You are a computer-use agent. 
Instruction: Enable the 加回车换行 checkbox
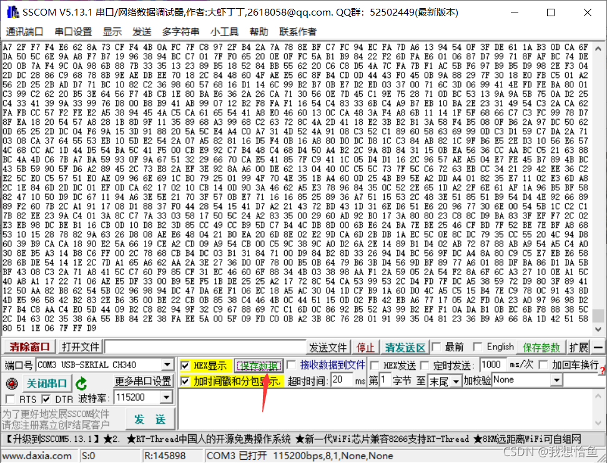coord(543,365)
